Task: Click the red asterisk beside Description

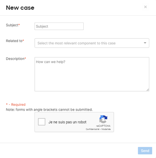Action: tap(25, 58)
